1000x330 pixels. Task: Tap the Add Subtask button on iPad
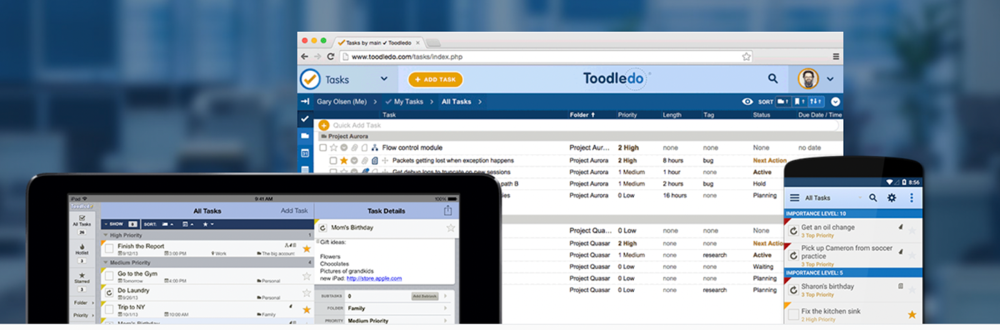tap(424, 296)
